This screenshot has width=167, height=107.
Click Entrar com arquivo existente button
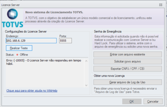click(128, 54)
